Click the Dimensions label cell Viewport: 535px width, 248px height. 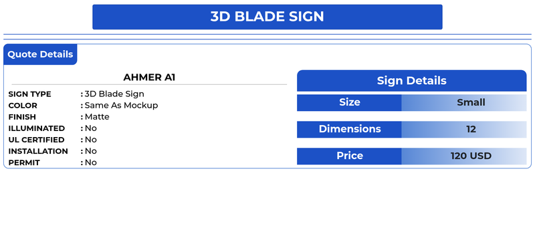[349, 129]
